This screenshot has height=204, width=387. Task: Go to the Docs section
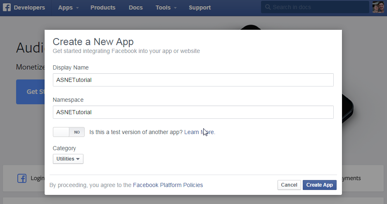pyautogui.click(x=136, y=7)
